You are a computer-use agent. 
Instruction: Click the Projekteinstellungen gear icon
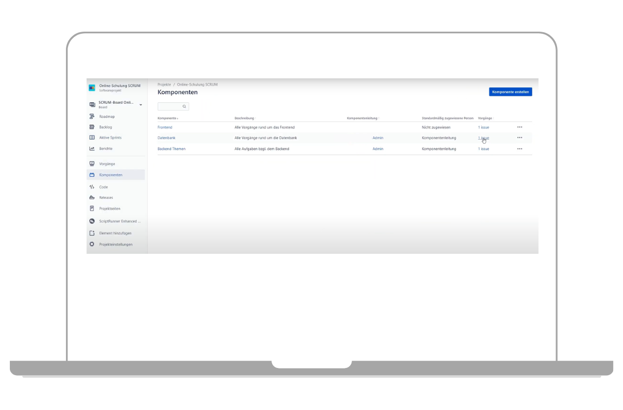click(92, 244)
